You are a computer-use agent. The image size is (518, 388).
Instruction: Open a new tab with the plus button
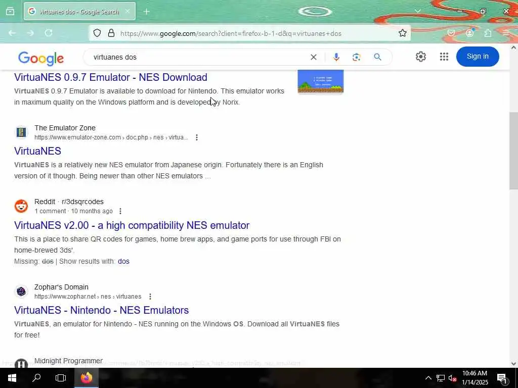pos(147,12)
